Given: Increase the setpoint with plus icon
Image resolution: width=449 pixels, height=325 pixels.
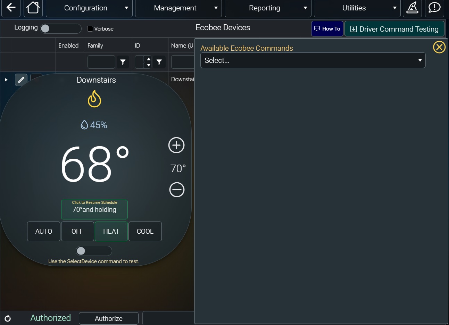Looking at the screenshot, I should 176,145.
